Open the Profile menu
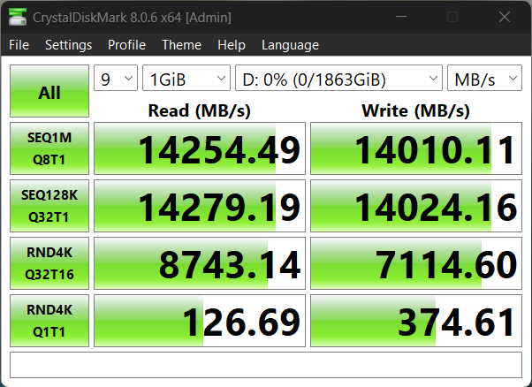 126,45
